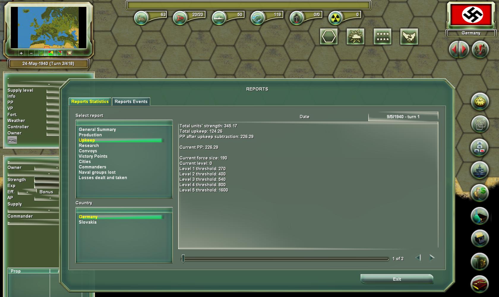Click the hammer and gear round button
This screenshot has width=499, height=297.
coord(480,262)
